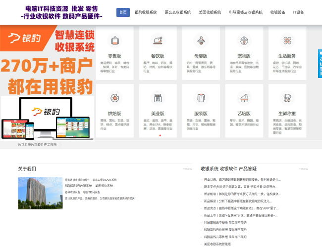Click the 餐饮版 roast chicken icon
The image size is (322, 247).
(158, 41)
